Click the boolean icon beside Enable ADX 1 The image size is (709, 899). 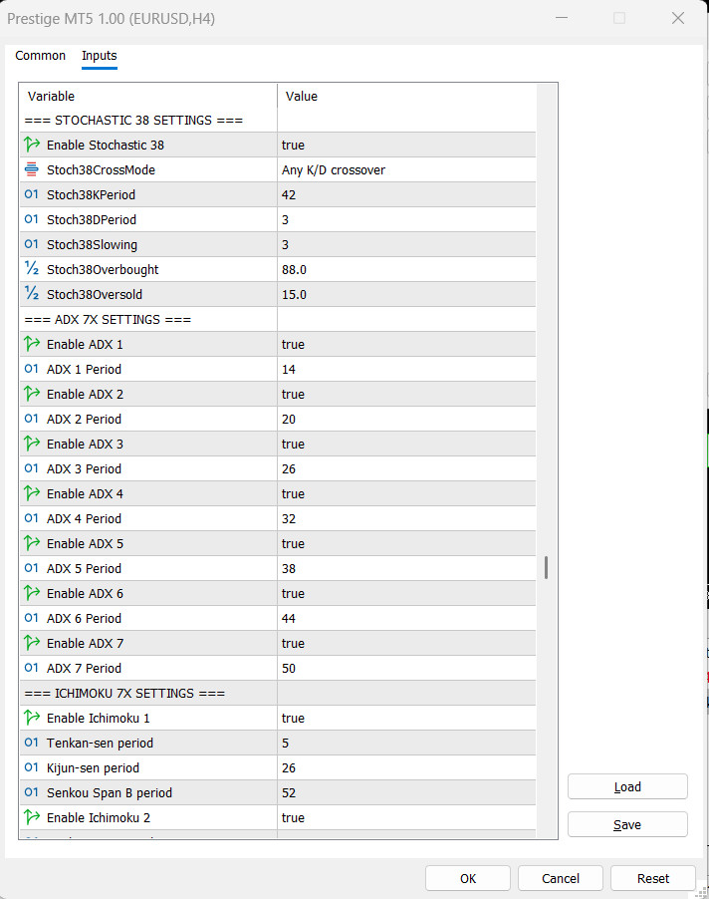(x=32, y=344)
